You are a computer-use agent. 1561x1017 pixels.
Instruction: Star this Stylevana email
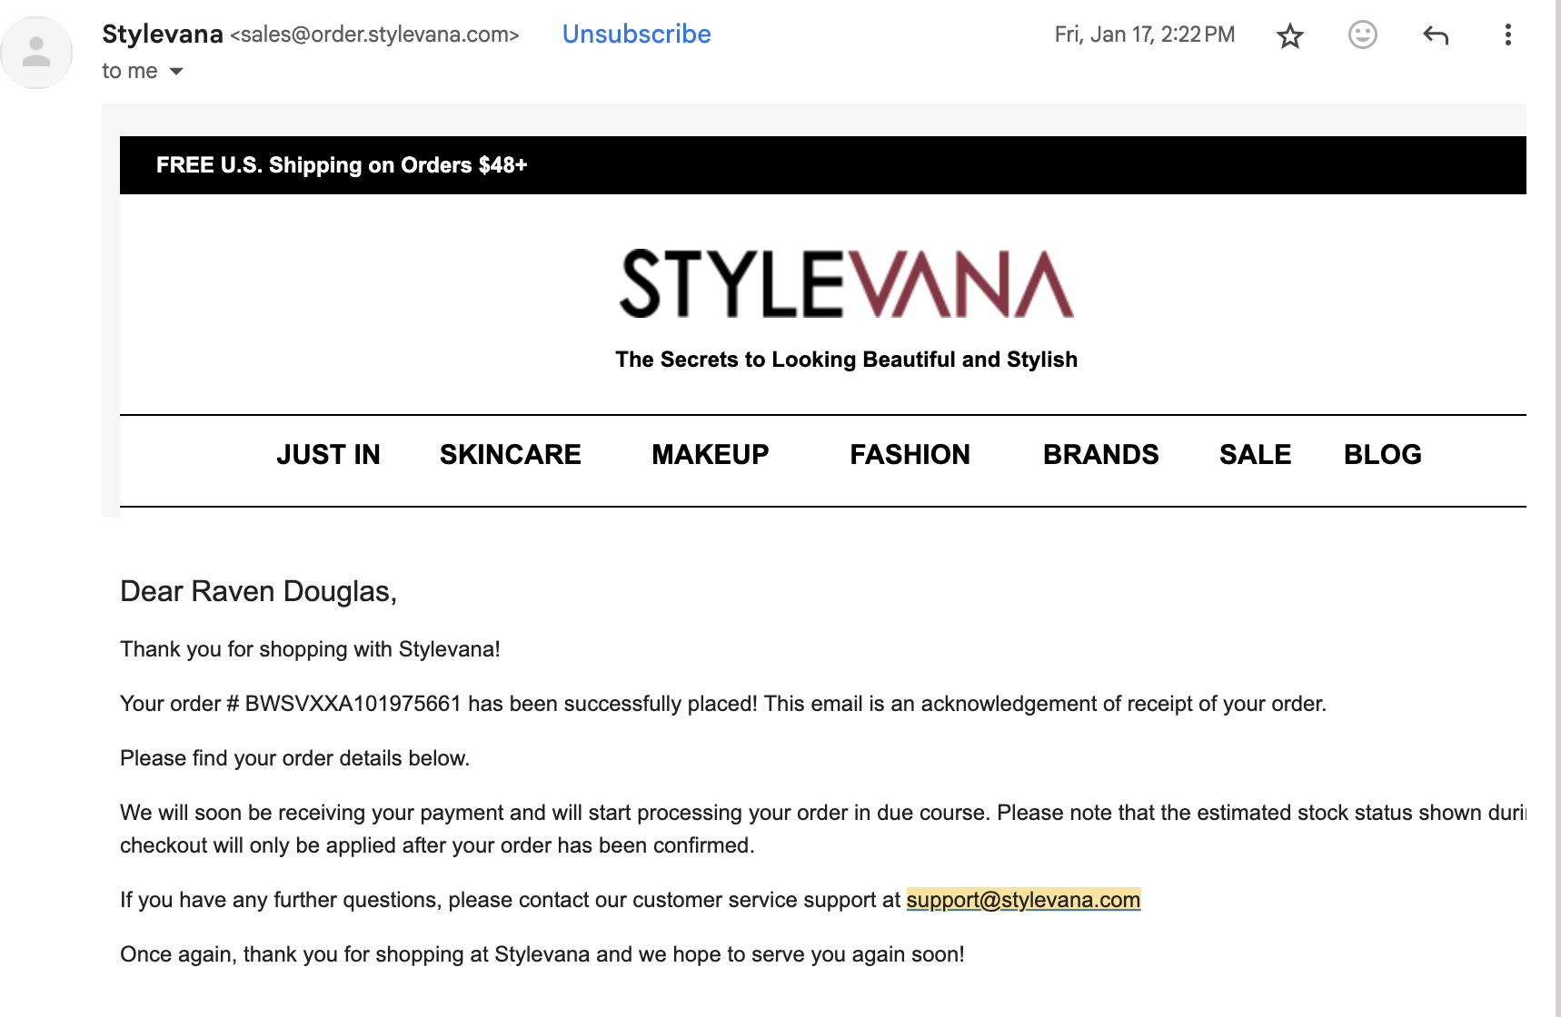1289,36
